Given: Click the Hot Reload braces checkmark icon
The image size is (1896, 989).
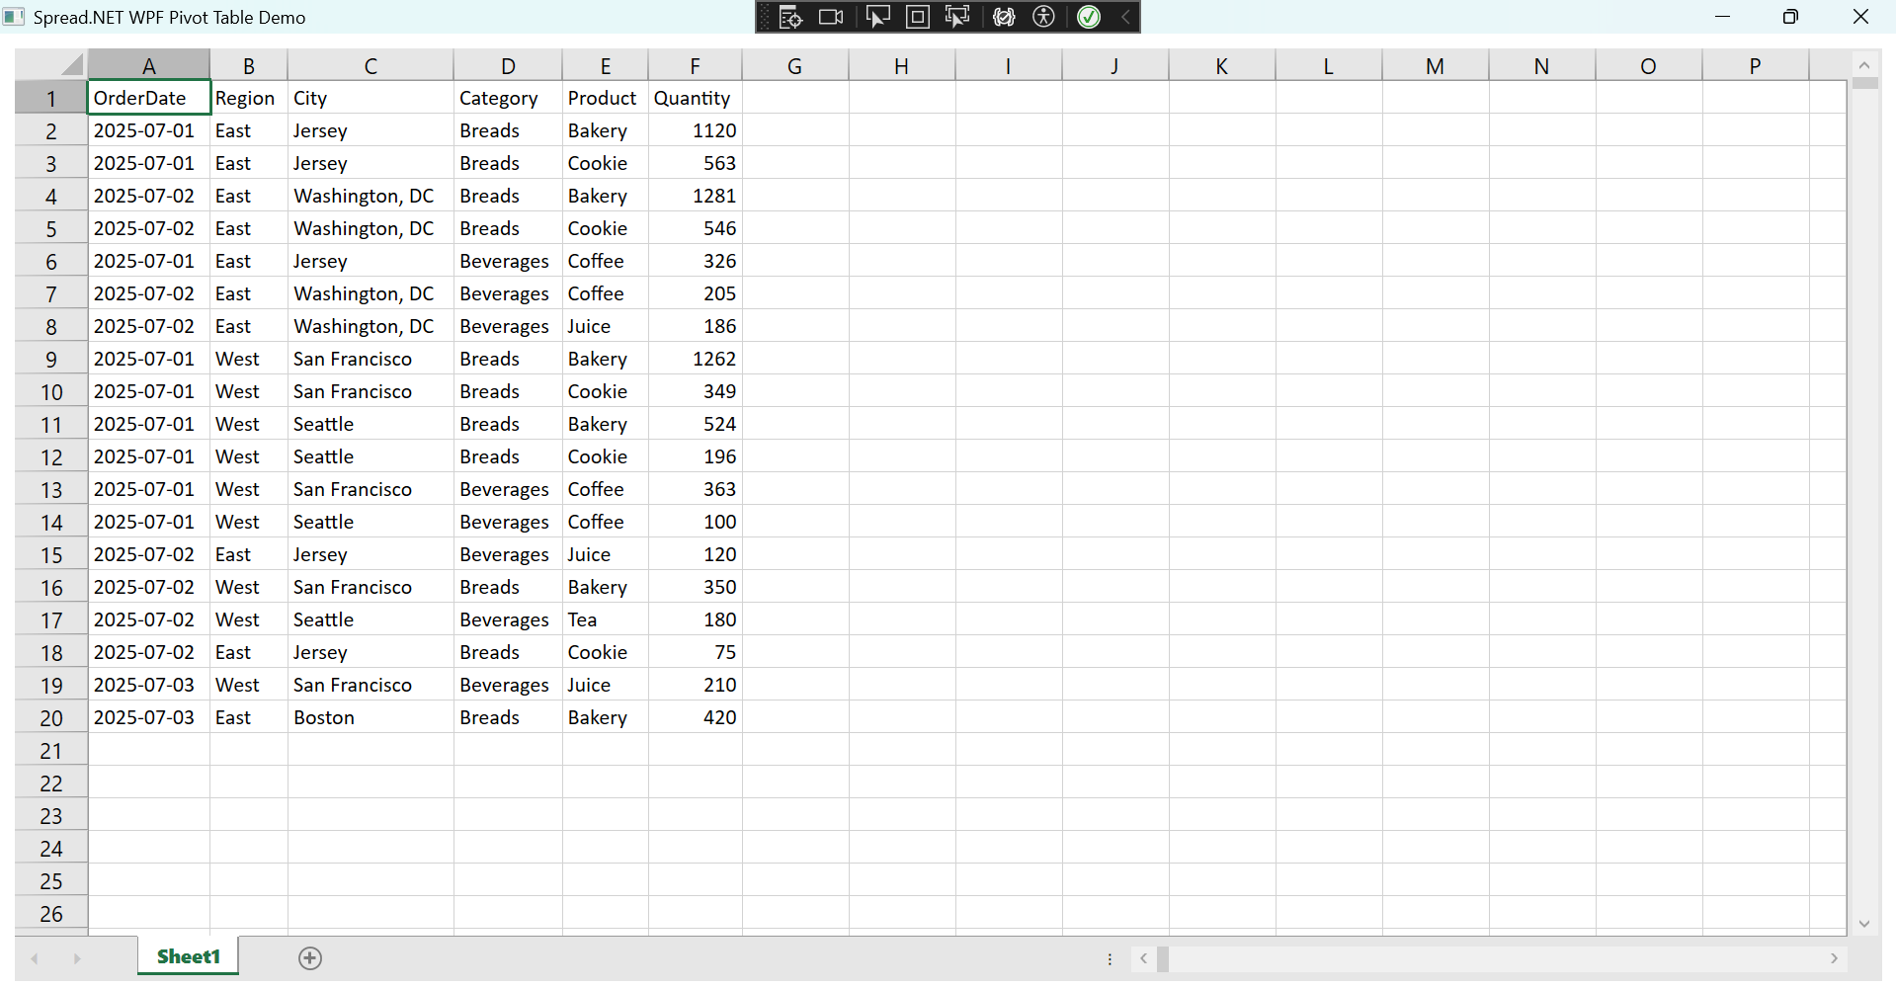Looking at the screenshot, I should click(1004, 17).
